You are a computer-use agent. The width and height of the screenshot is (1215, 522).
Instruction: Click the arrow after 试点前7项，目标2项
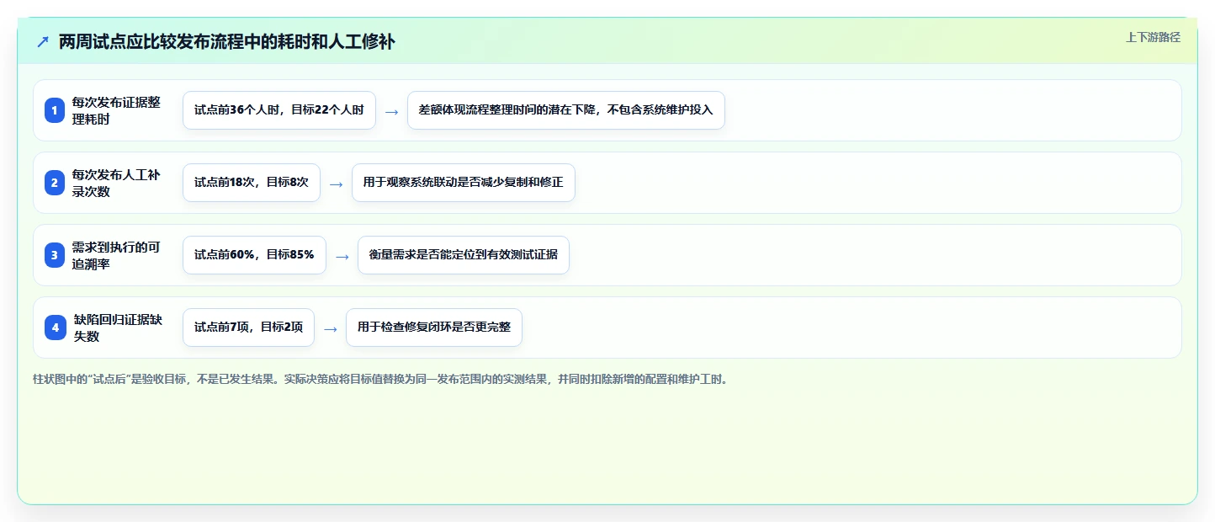point(330,328)
